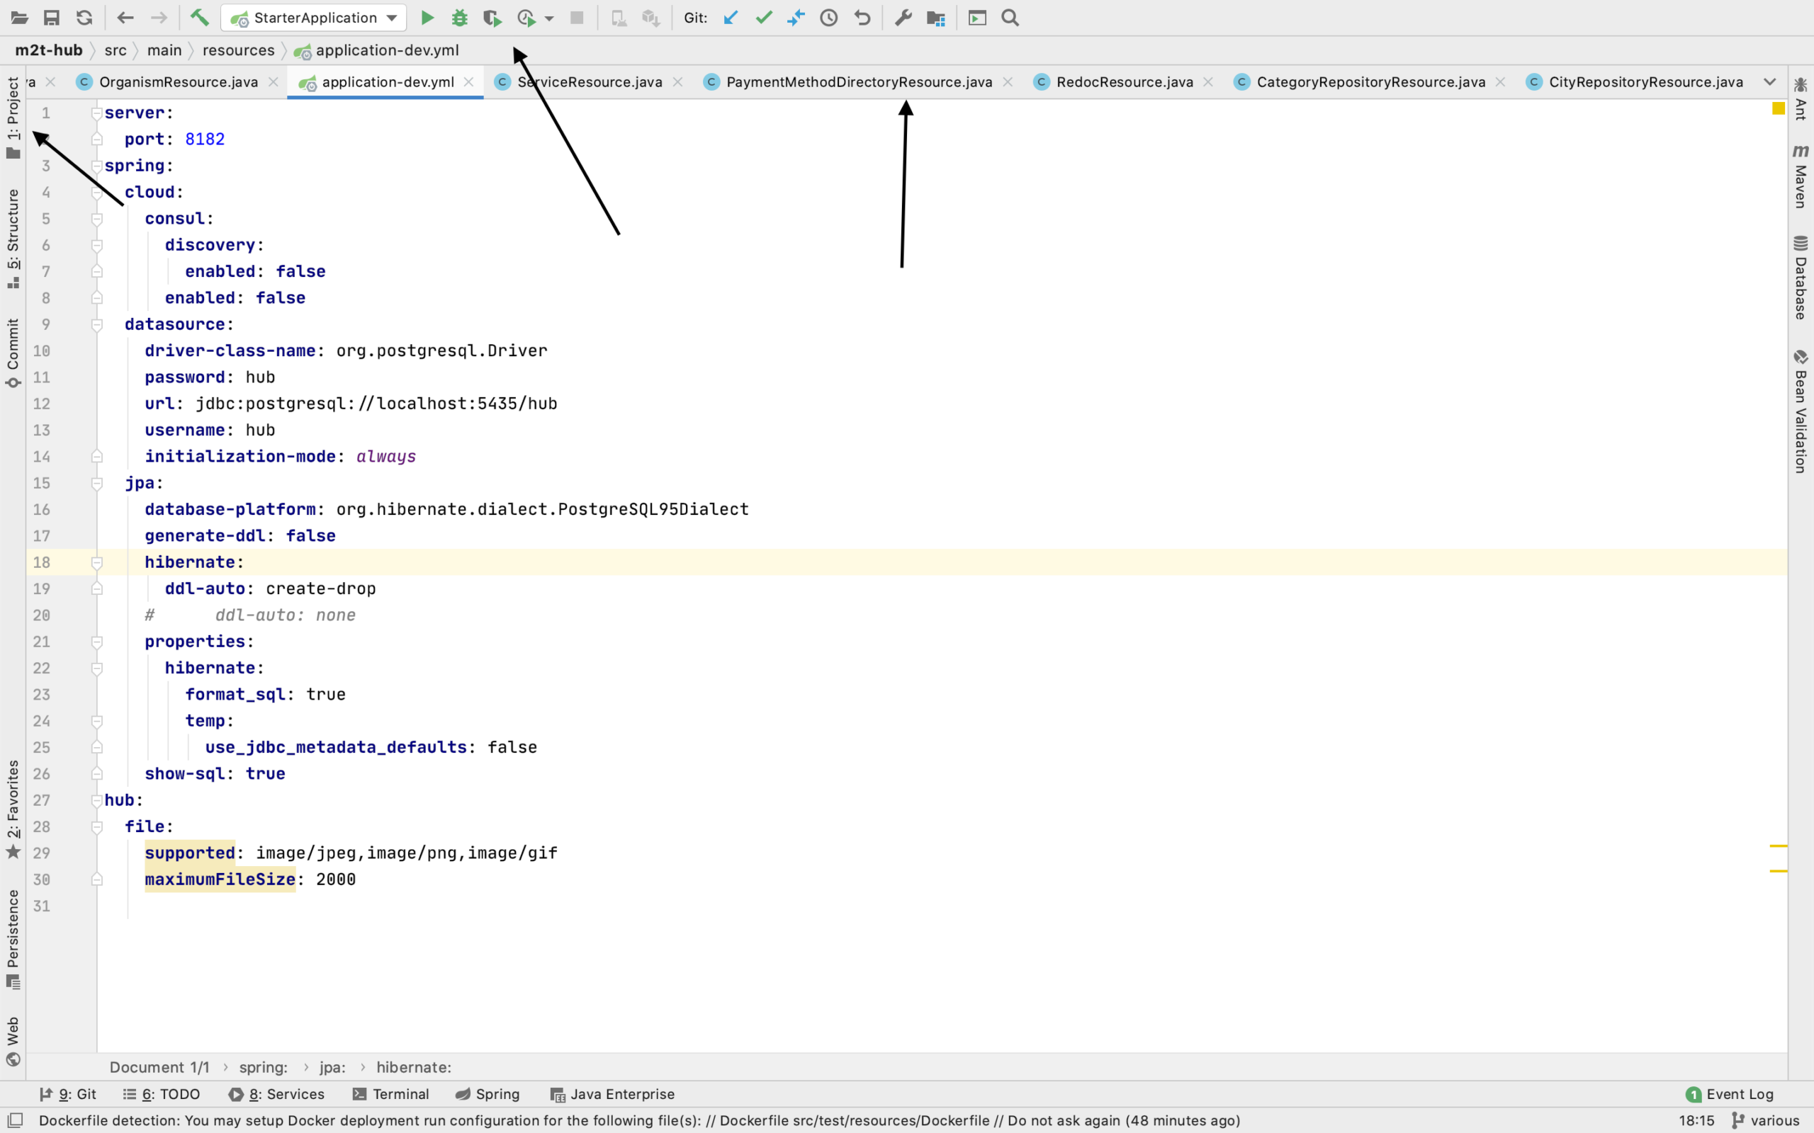Toggle the Persistence tool window
Screen dimensions: 1814x1133
pyautogui.click(x=13, y=939)
